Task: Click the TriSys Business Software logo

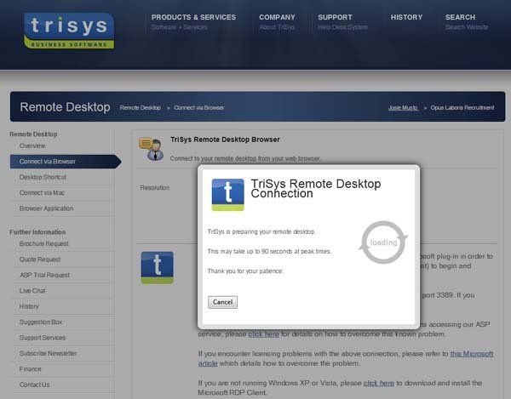Action: pyautogui.click(x=69, y=31)
